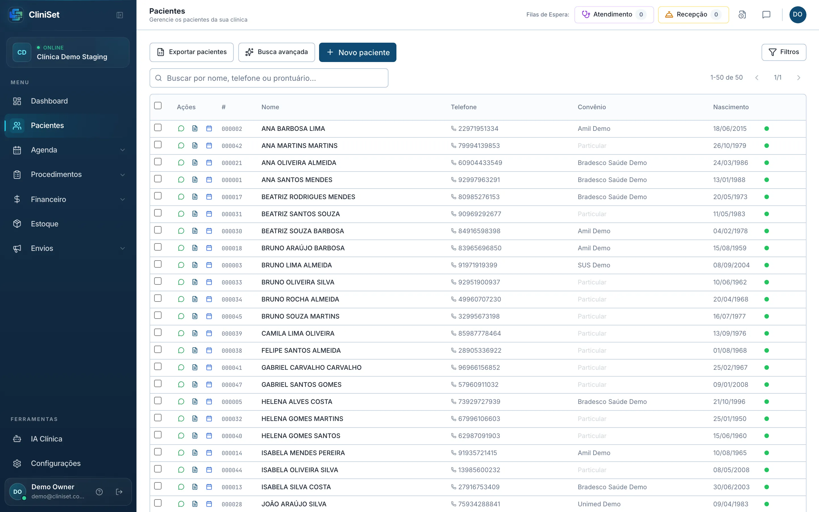Open the Demo Owner profile card

(68, 492)
